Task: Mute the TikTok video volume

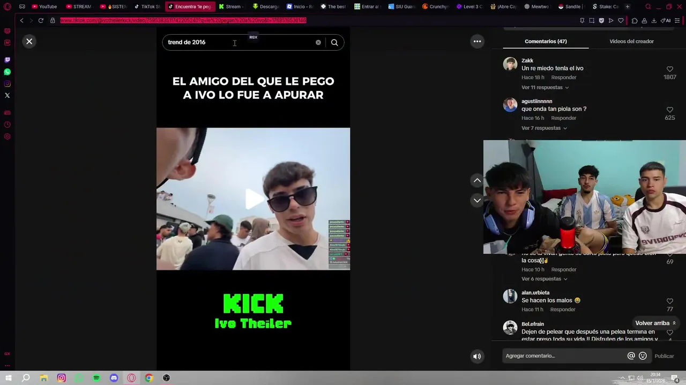Action: pyautogui.click(x=477, y=356)
